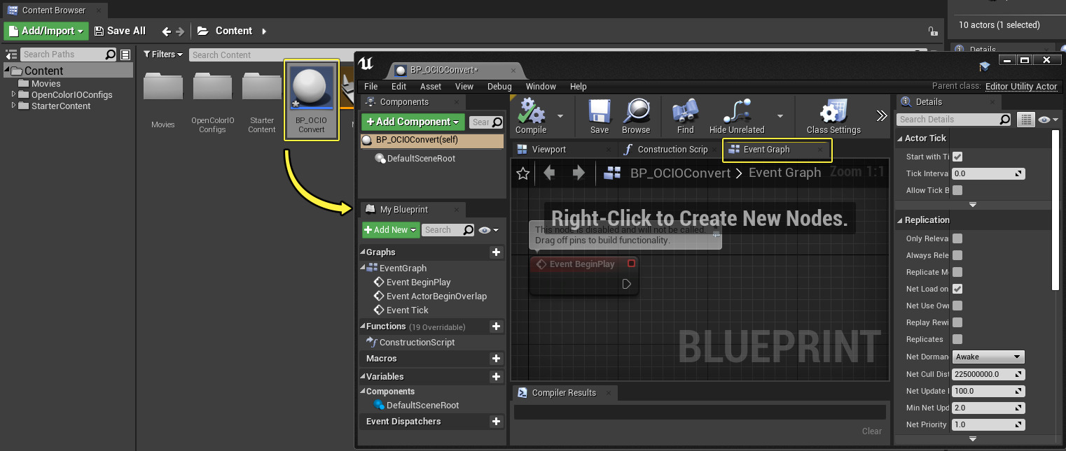This screenshot has width=1066, height=451.
Task: Click the Tick Interval value field
Action: click(x=983, y=173)
